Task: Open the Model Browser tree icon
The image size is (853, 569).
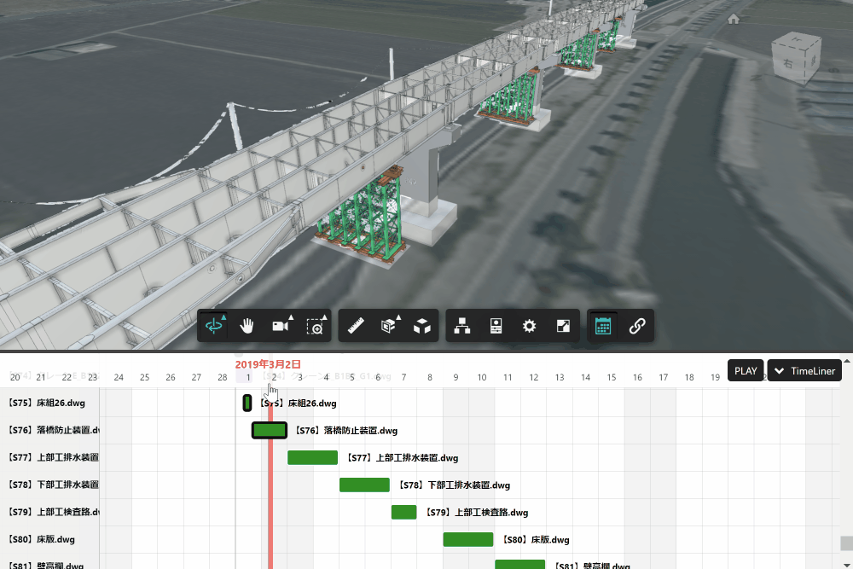Action: pos(462,326)
